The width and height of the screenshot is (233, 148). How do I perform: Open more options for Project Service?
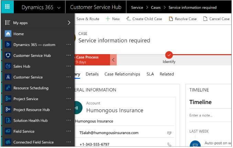(x=68, y=98)
